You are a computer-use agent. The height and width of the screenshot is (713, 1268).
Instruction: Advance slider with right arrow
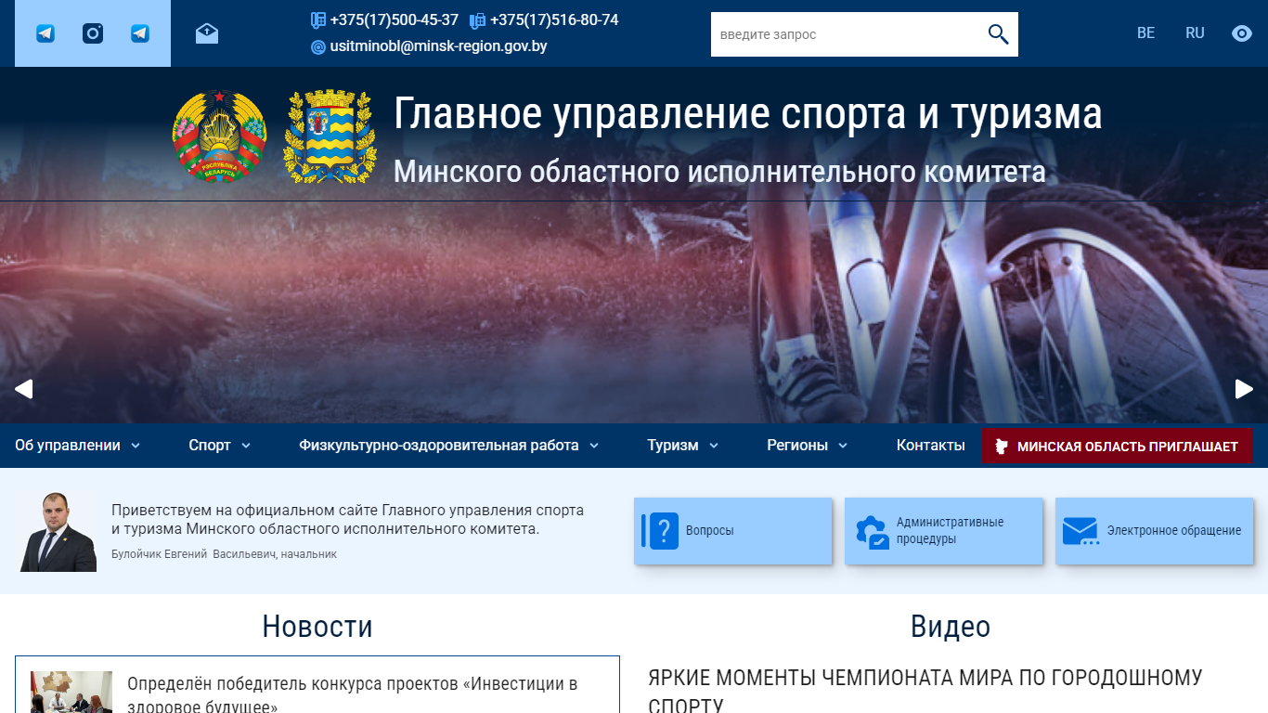tap(1244, 389)
